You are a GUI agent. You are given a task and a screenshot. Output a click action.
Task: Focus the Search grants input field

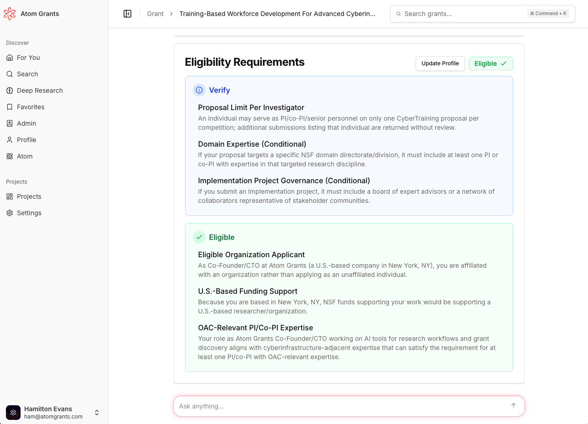coord(461,14)
